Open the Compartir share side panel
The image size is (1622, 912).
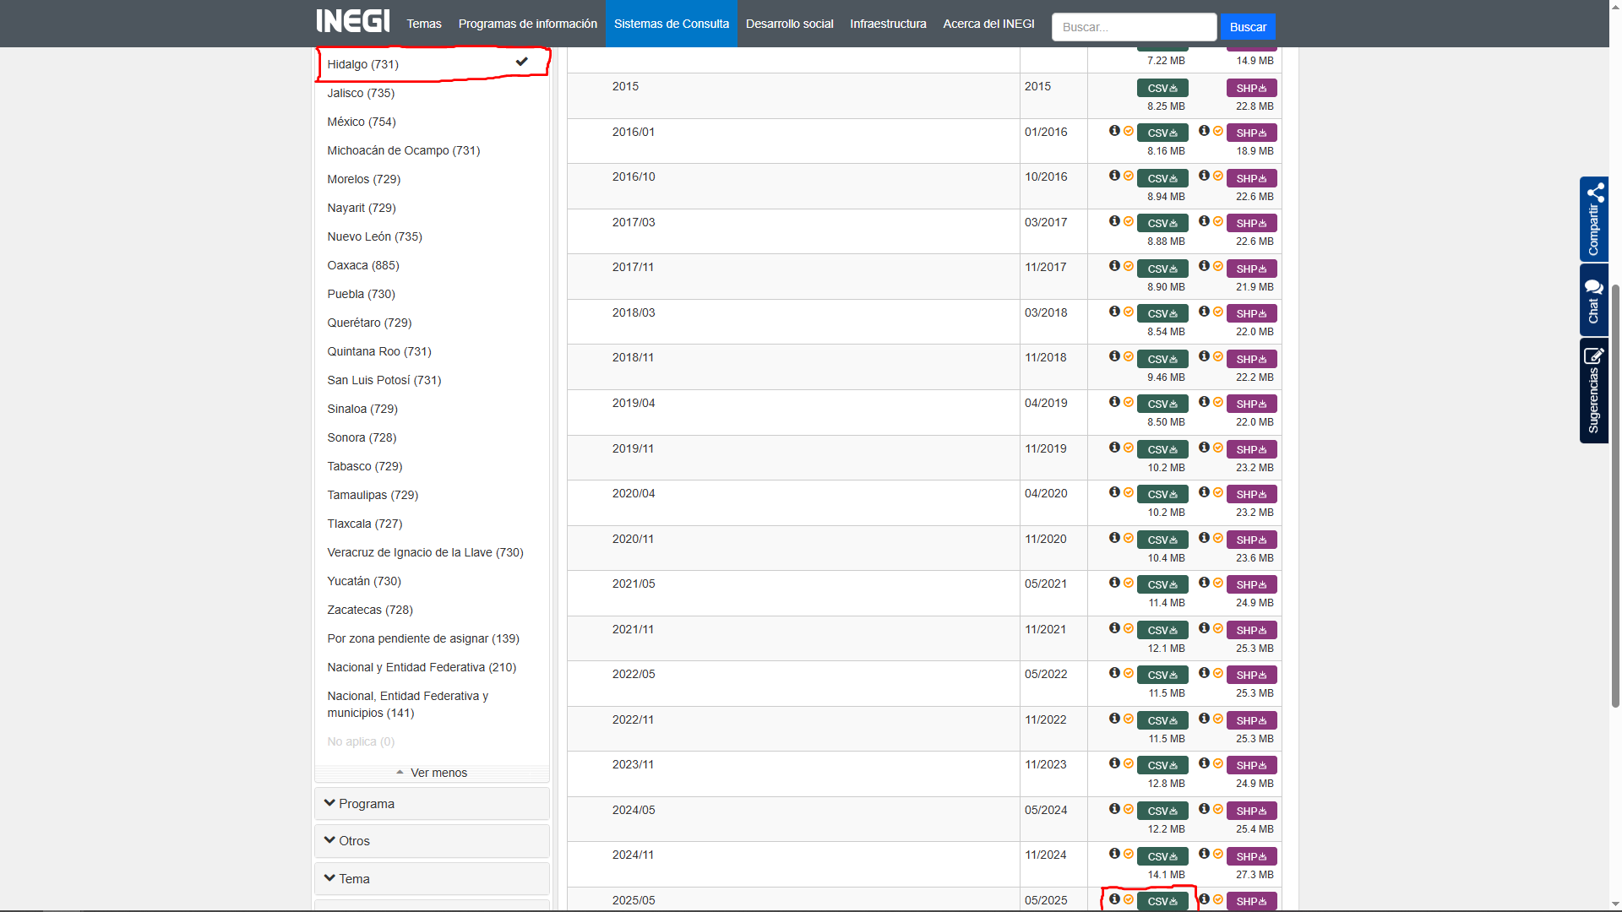point(1593,219)
